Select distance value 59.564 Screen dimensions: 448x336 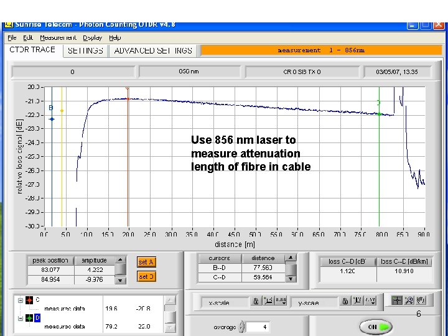click(263, 277)
